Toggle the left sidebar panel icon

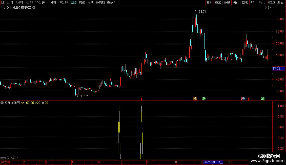click(x=3, y=2)
